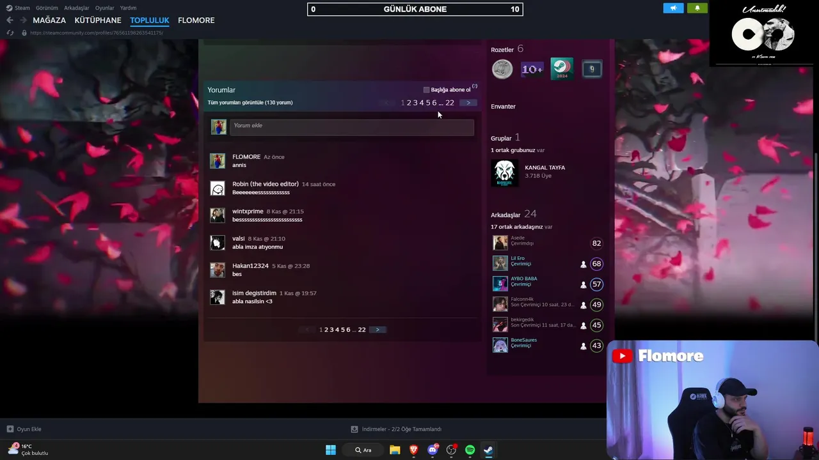Open Brave browser from the taskbar
The height and width of the screenshot is (460, 819).
pos(414,450)
